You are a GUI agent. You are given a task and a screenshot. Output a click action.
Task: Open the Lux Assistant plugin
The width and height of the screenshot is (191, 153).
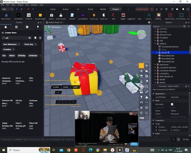pyautogui.click(x=83, y=16)
